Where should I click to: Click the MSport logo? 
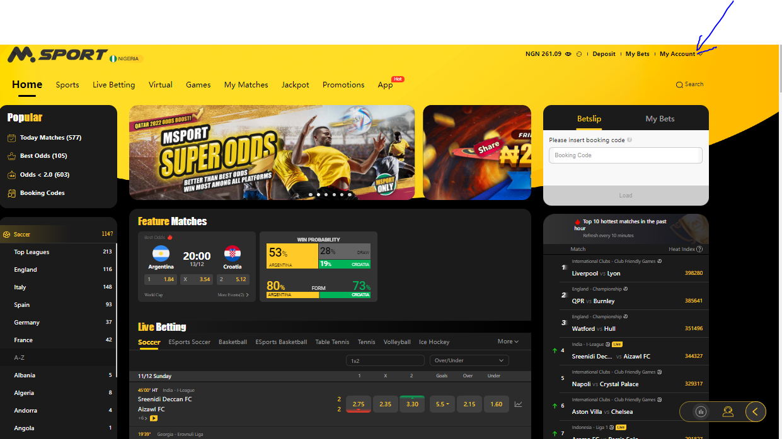[57, 55]
